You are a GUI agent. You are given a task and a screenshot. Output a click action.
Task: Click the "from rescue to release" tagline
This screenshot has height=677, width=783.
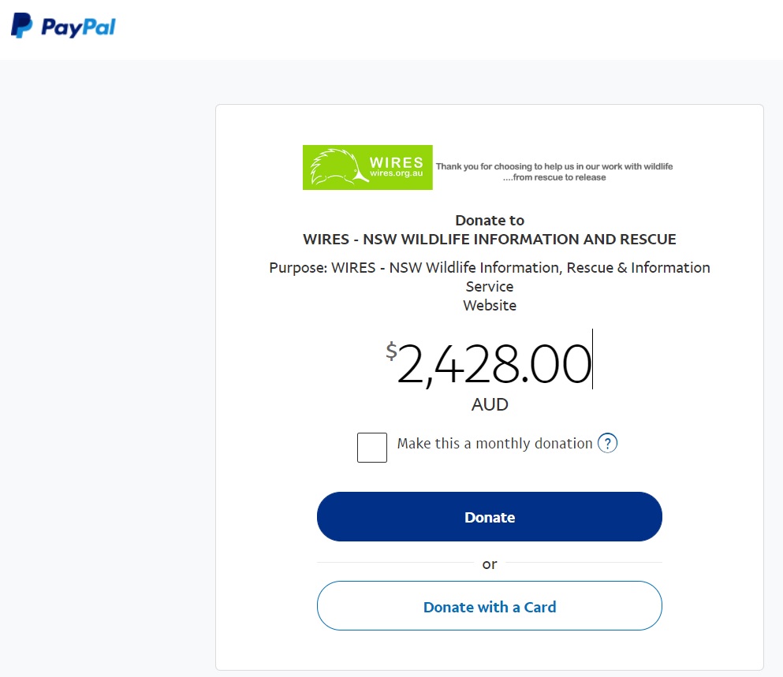pyautogui.click(x=555, y=177)
